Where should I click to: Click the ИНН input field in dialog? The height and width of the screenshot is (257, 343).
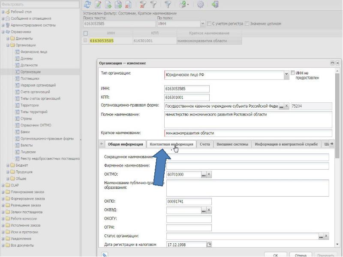(x=187, y=89)
